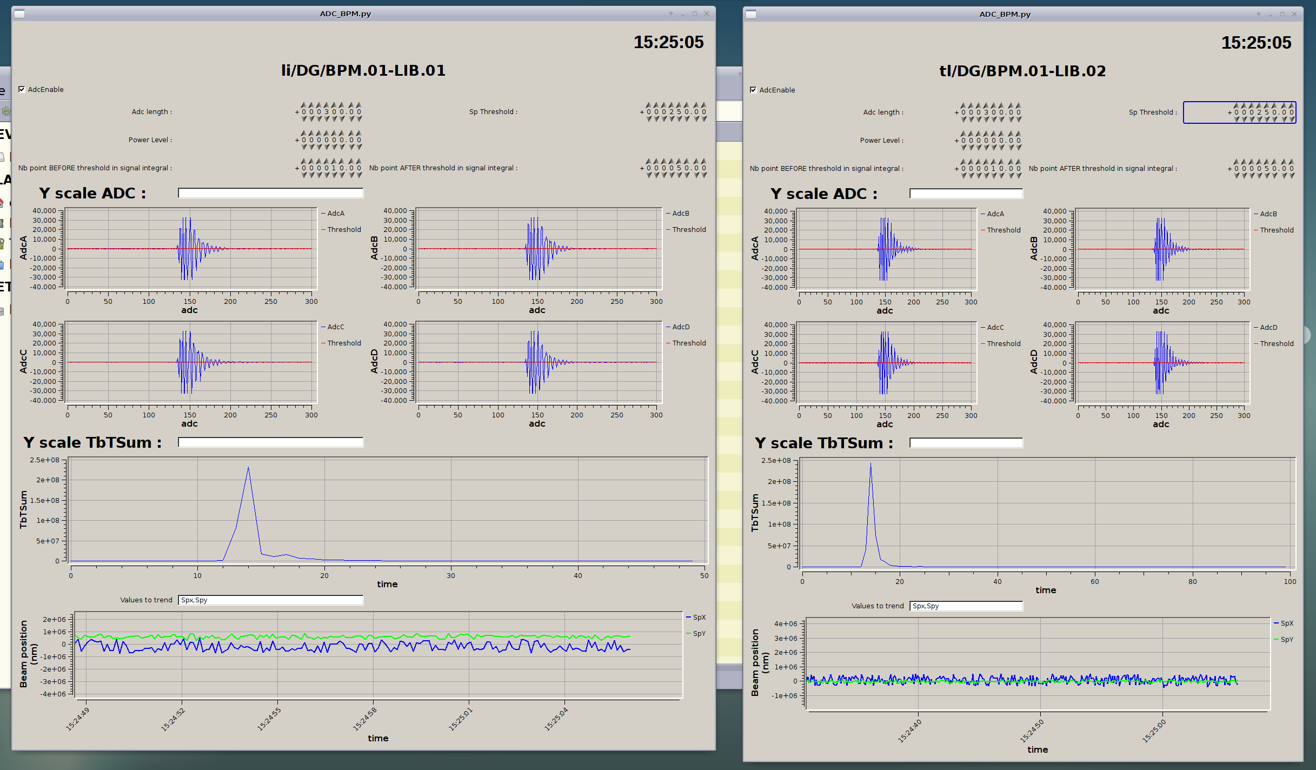1316x770 pixels.
Task: Click down arrow below the 3 in LIB.02 Adc length
Action: tap(986, 120)
